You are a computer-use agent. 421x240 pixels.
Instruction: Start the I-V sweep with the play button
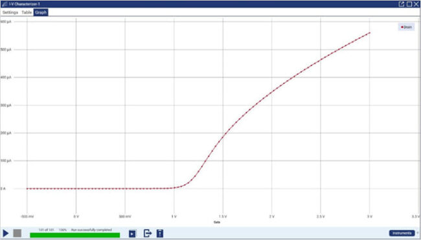point(5,233)
